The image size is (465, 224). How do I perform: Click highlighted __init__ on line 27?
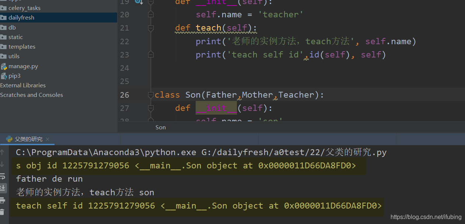point(216,108)
